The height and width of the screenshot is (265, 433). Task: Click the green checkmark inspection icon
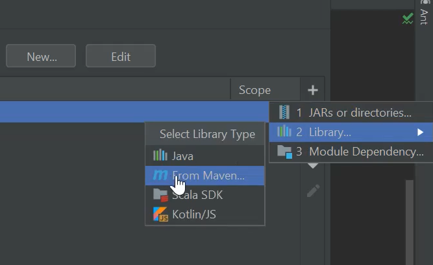click(407, 19)
